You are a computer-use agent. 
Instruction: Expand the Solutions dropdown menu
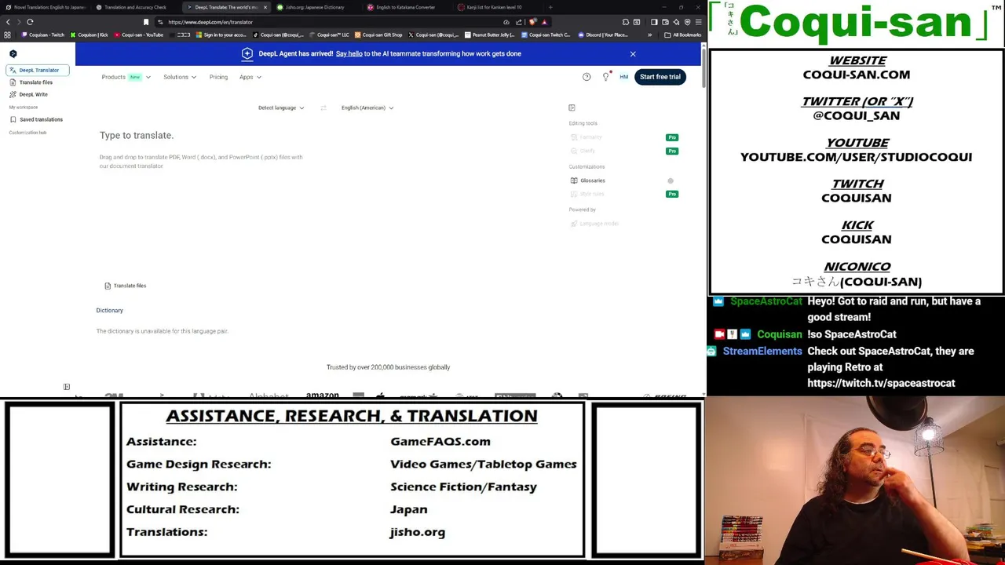pos(180,77)
